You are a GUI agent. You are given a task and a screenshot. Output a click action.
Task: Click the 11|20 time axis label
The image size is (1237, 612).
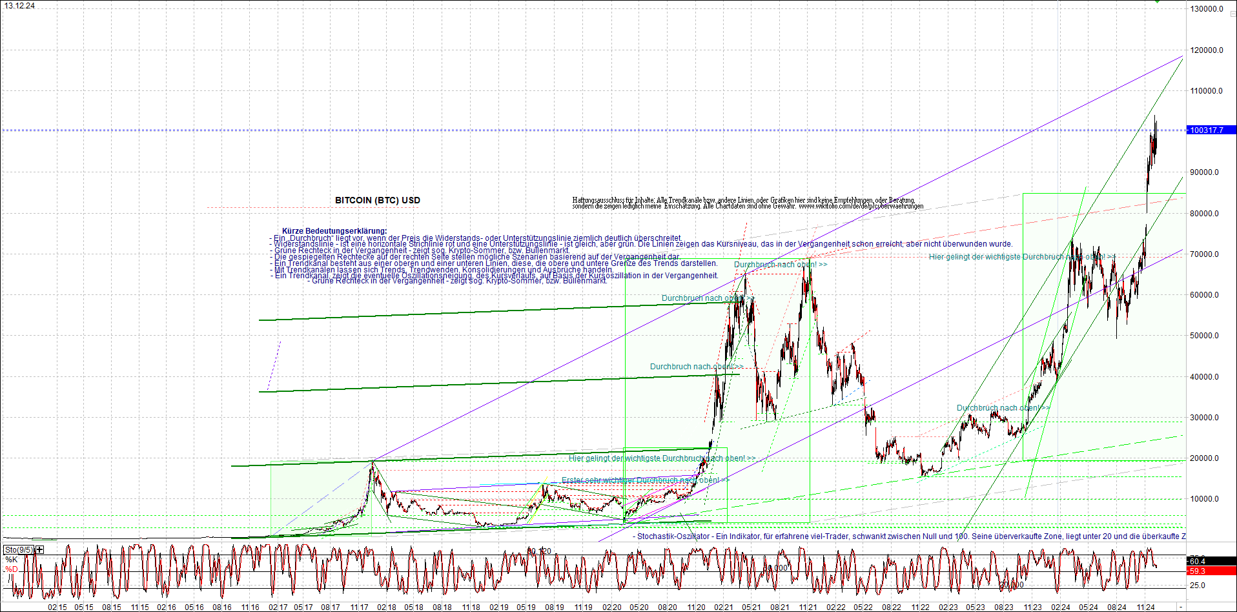[x=696, y=607]
